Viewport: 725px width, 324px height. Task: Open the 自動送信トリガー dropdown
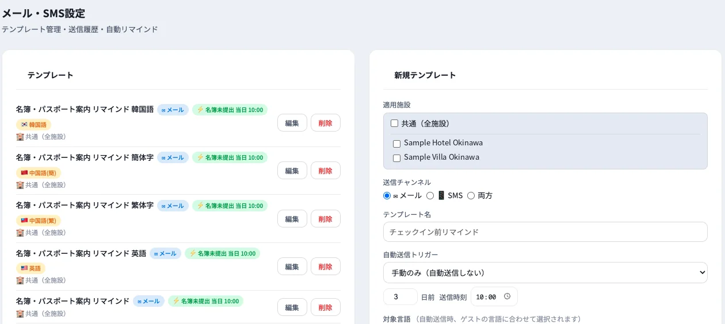545,272
